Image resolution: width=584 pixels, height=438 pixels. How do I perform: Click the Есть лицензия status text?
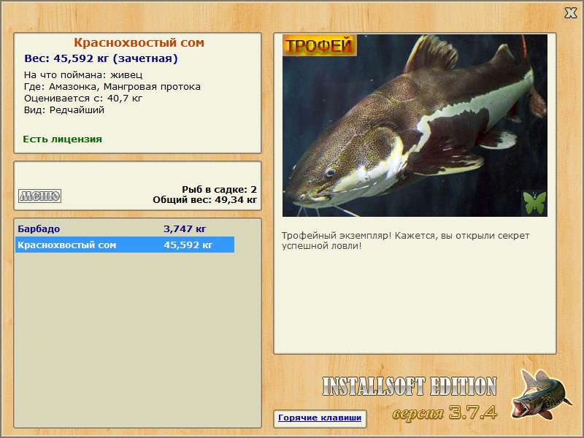tap(63, 139)
